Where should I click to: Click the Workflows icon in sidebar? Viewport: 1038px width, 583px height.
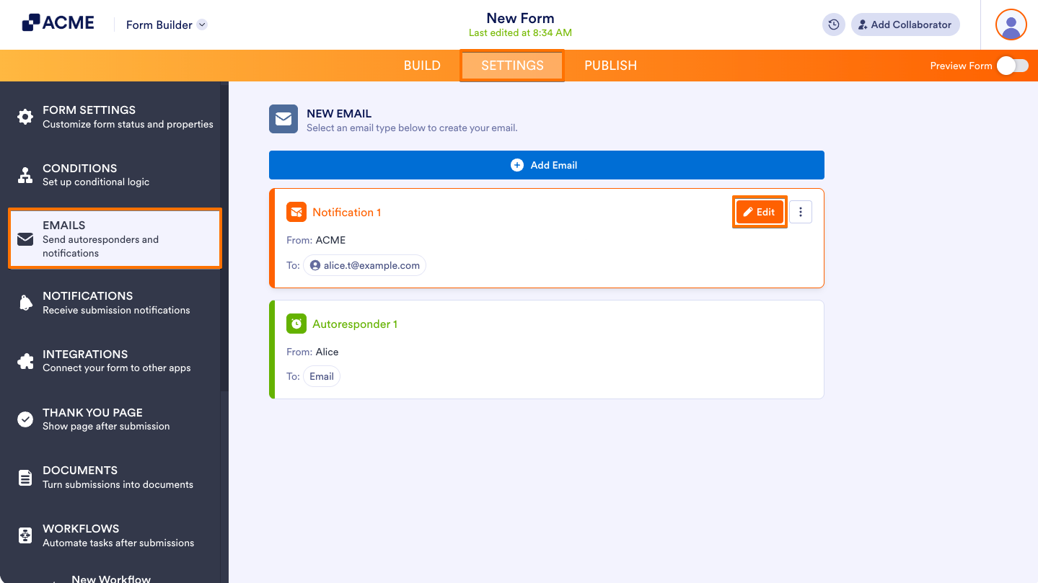coord(25,535)
